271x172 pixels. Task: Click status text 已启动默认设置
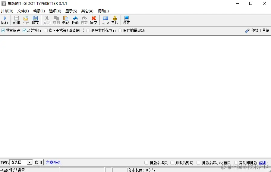[x=13, y=170]
